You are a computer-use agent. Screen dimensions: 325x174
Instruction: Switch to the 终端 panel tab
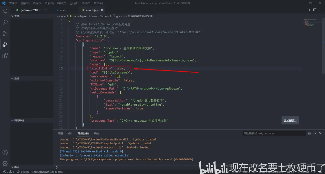tap(97, 133)
